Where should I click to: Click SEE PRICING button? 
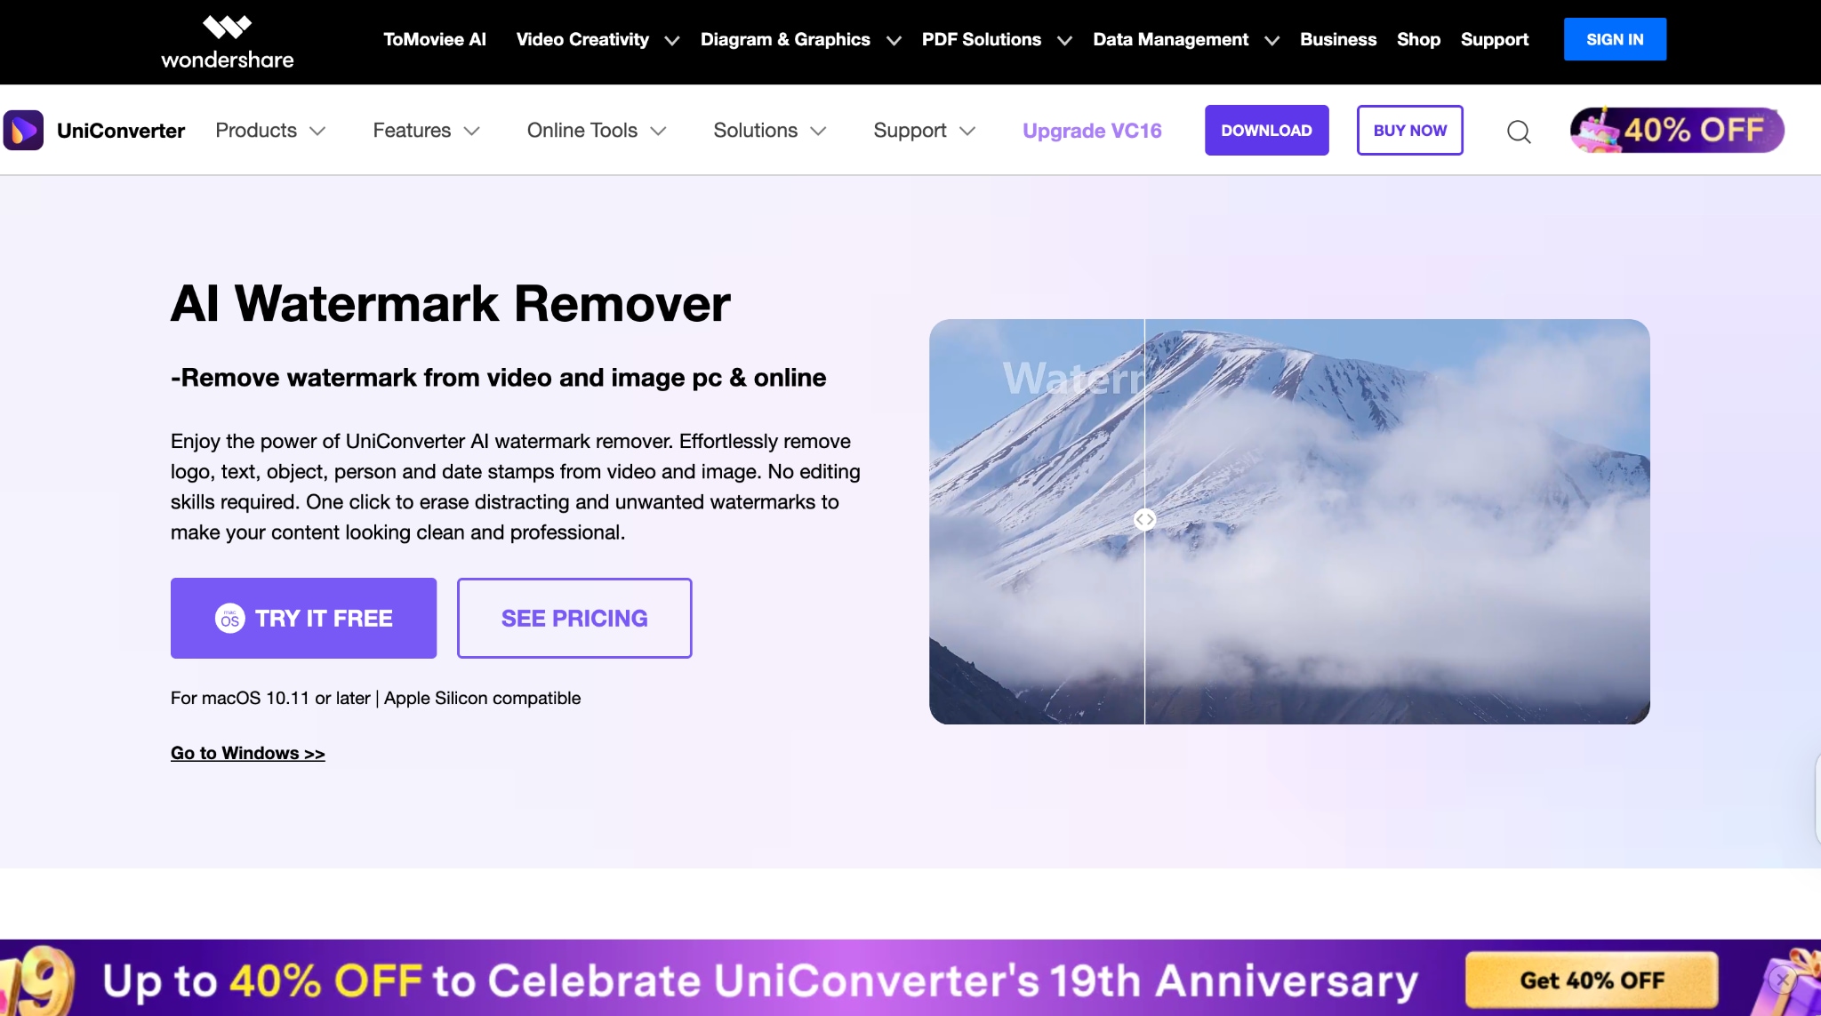coord(574,618)
